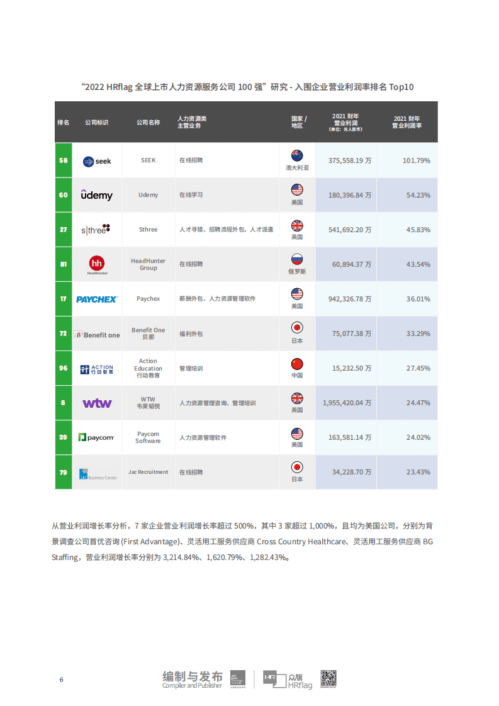
Task: Click the profit value 942,326.78 万
Action: coord(350,299)
